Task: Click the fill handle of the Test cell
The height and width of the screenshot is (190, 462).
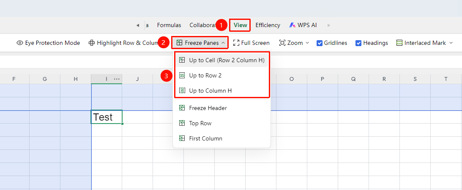Action: pyautogui.click(x=122, y=124)
